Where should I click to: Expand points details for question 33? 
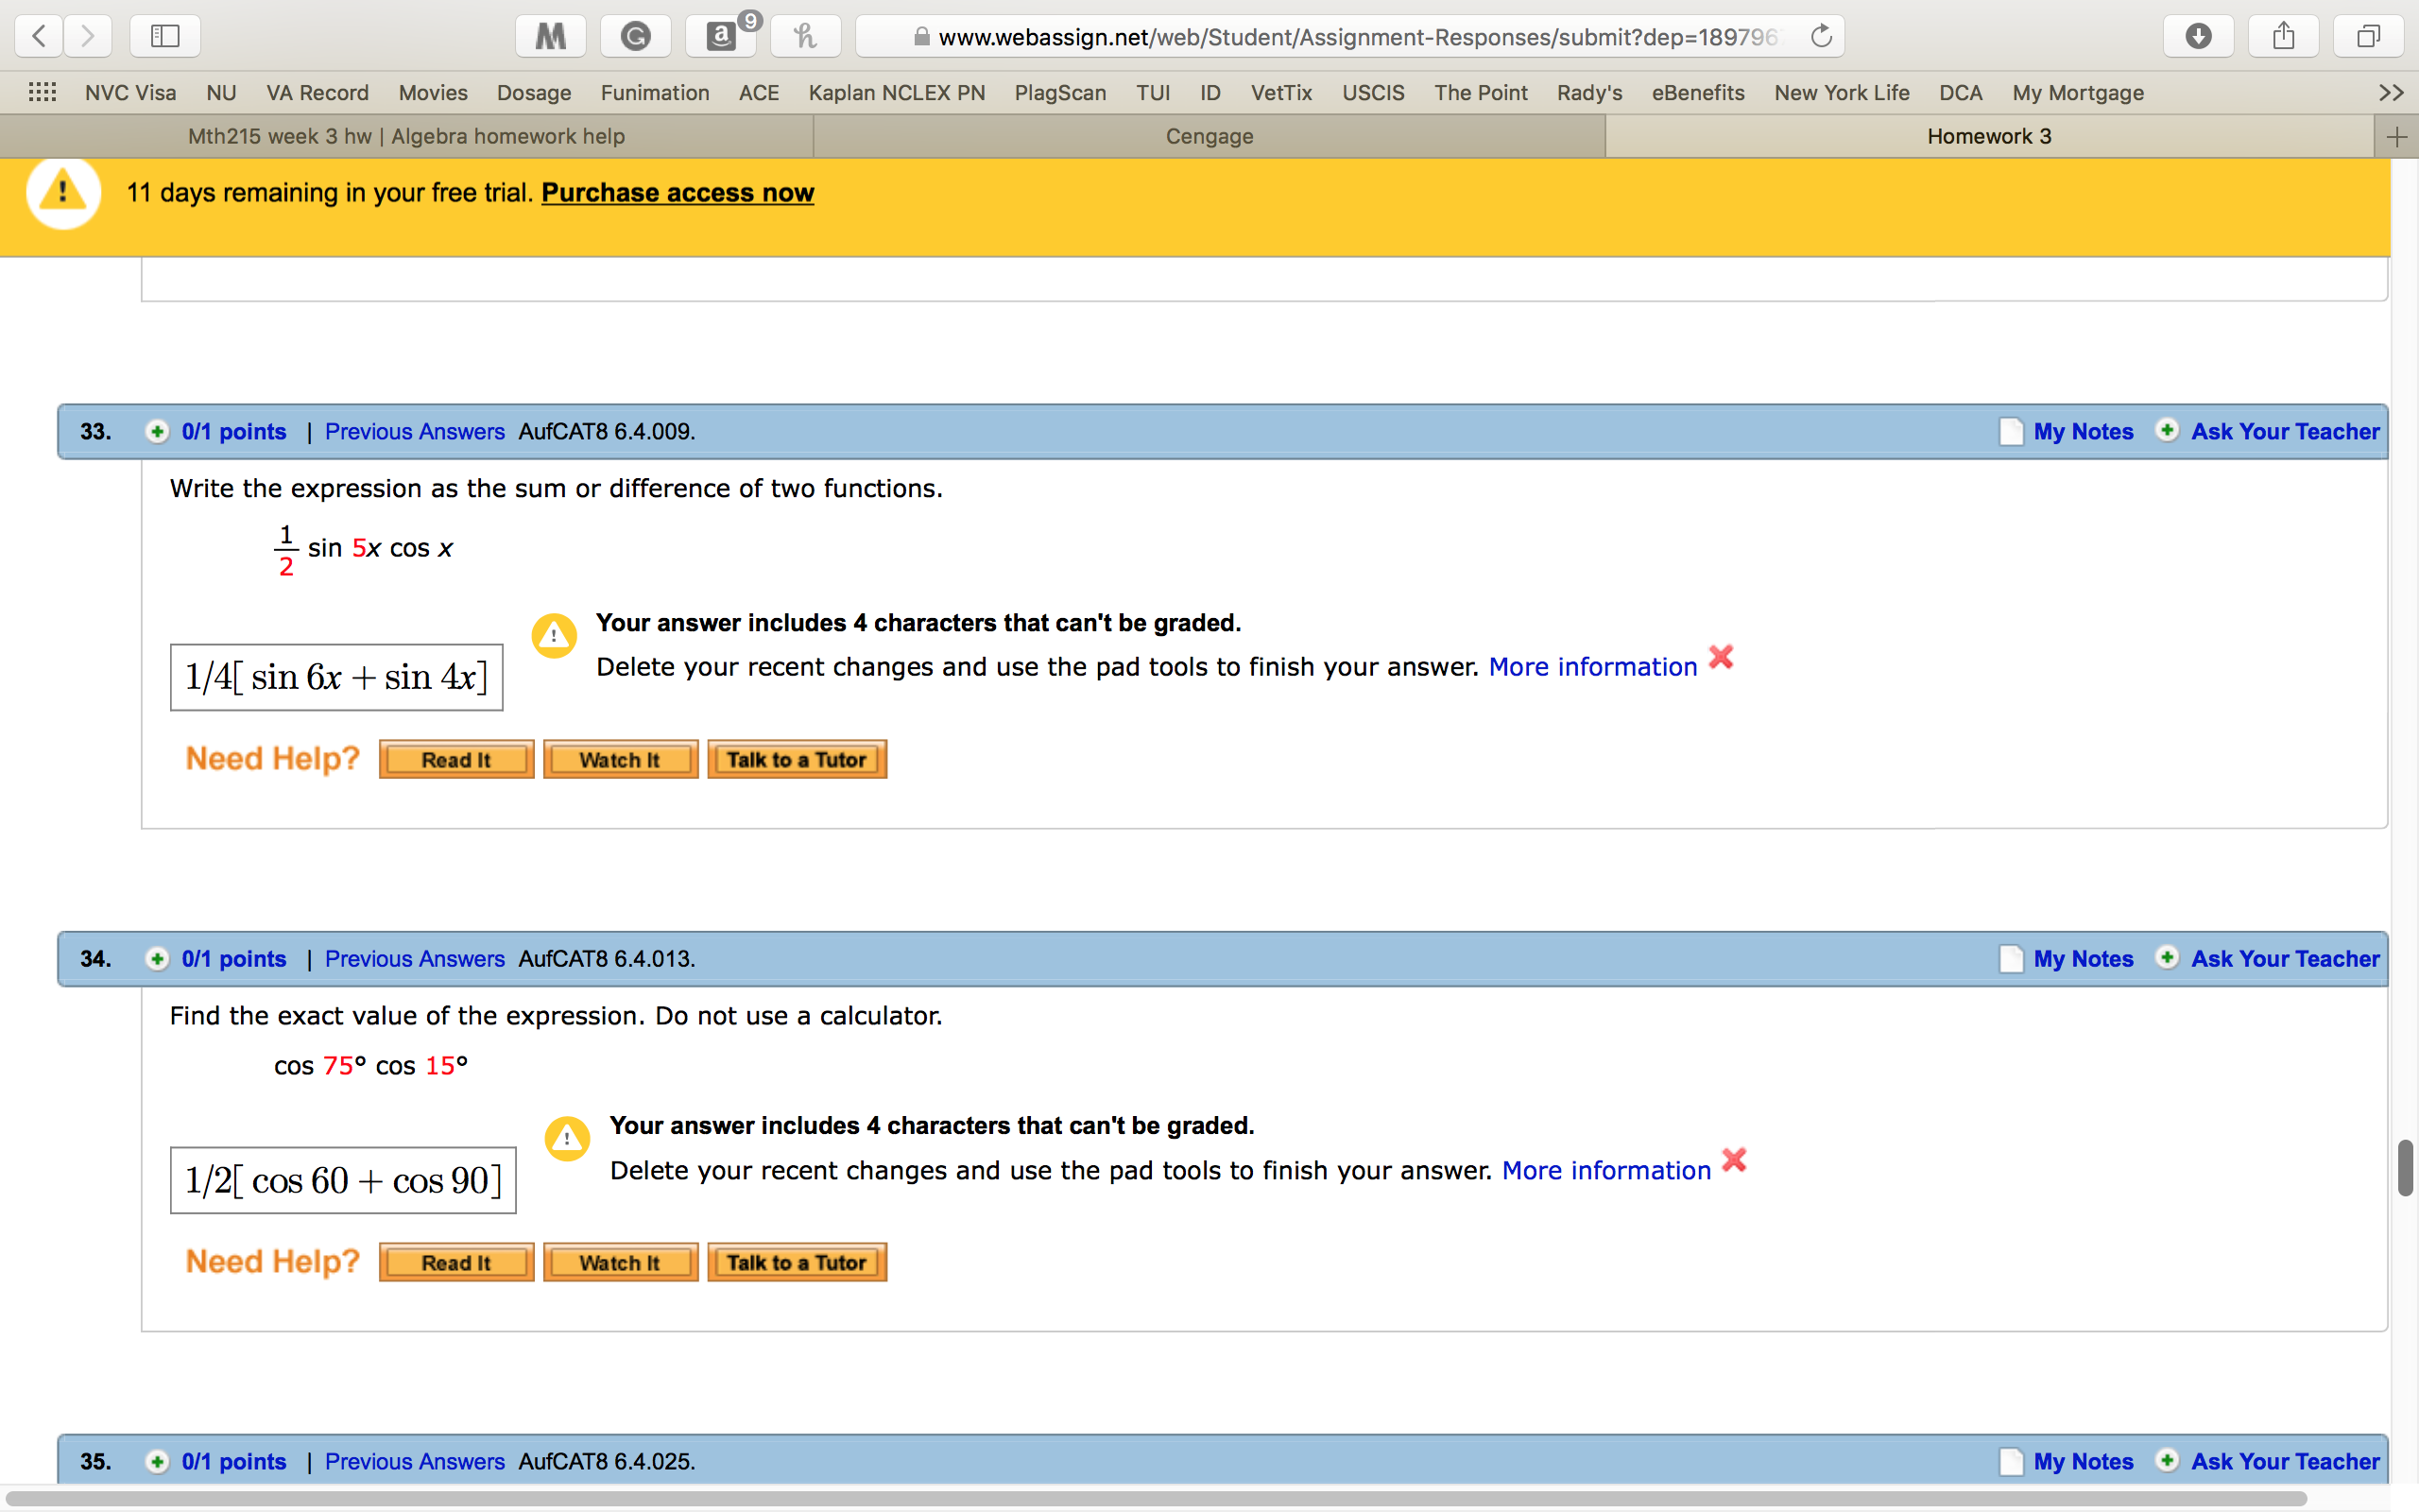point(157,432)
